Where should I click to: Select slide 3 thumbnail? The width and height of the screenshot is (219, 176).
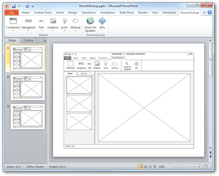(x=28, y=117)
